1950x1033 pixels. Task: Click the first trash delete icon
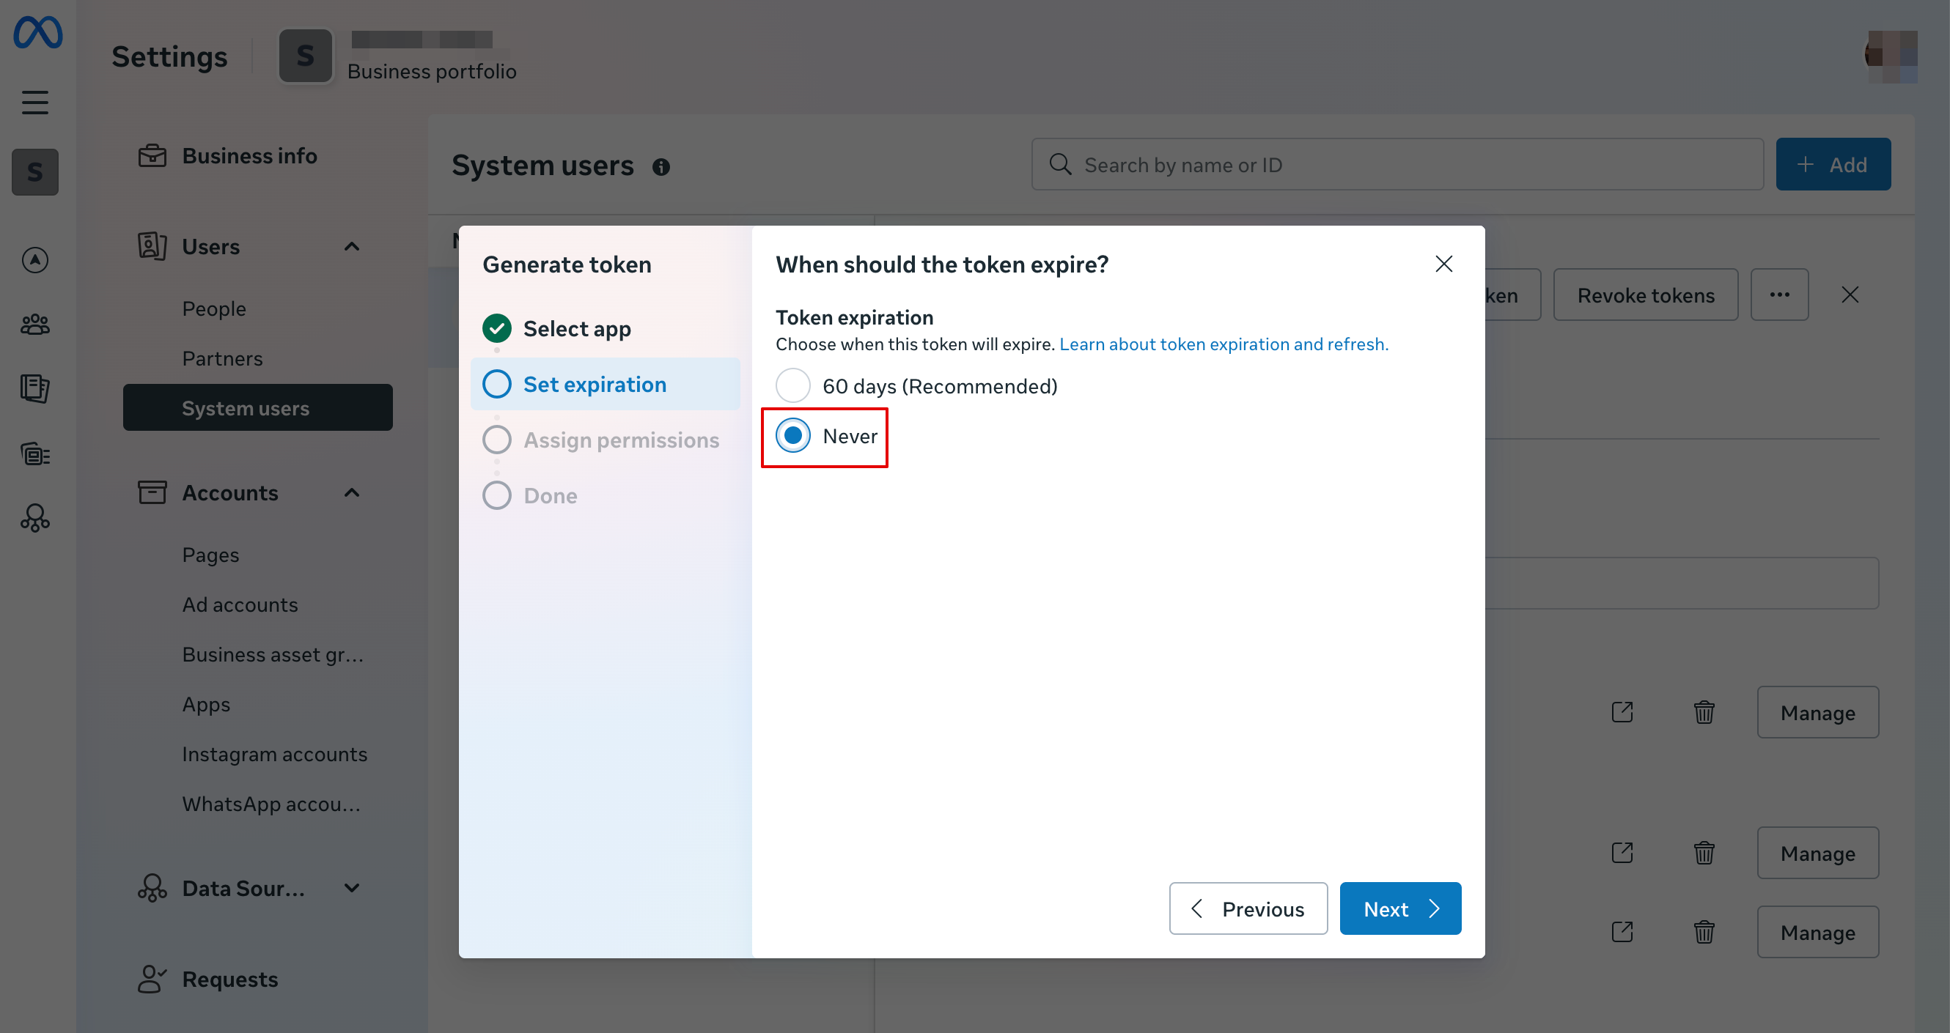tap(1703, 712)
